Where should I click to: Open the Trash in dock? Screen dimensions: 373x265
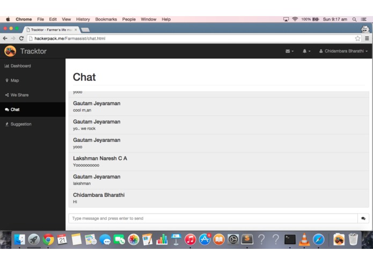coord(353,239)
